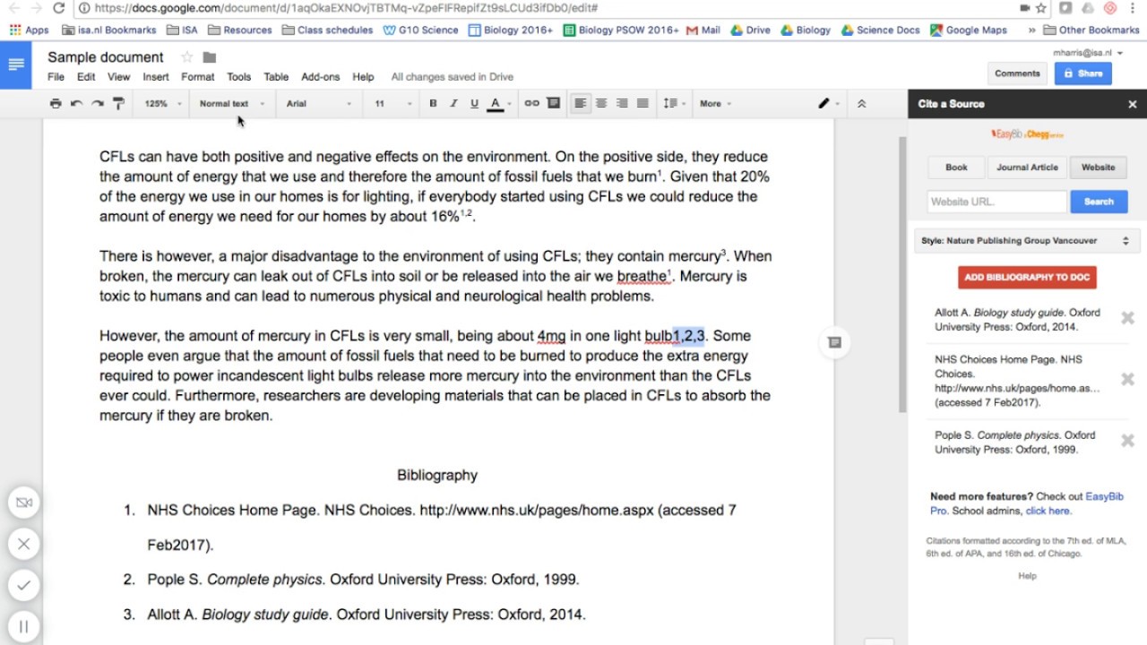Image resolution: width=1147 pixels, height=645 pixels.
Task: Click the Redo arrow icon
Action: tap(98, 104)
